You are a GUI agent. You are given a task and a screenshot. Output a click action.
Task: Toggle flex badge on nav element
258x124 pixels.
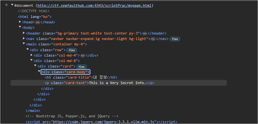click(175, 39)
